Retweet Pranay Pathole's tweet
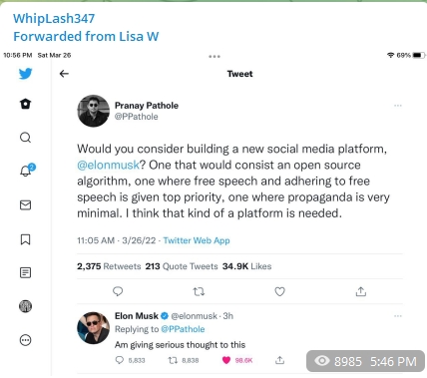427x378 pixels. point(199,291)
